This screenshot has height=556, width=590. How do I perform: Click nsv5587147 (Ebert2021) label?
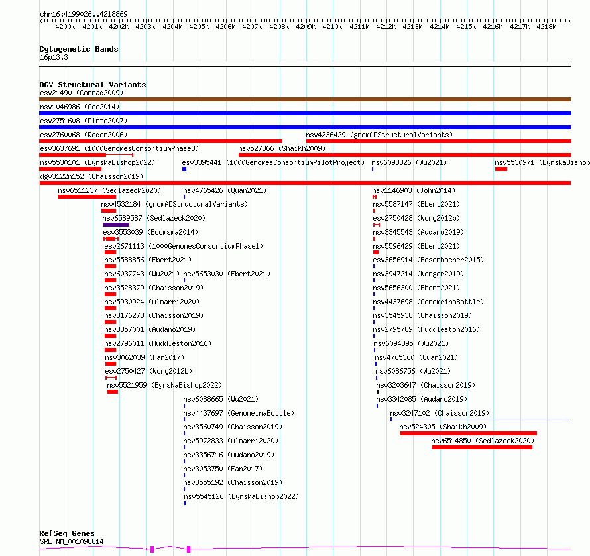(416, 204)
